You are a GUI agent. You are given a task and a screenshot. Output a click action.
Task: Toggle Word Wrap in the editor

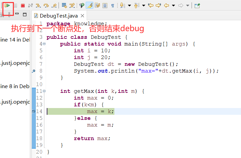[97, 6]
